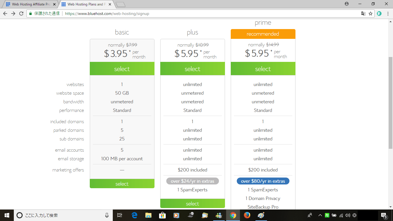Open the Action Center notifications
The image size is (393, 221).
tap(384, 215)
